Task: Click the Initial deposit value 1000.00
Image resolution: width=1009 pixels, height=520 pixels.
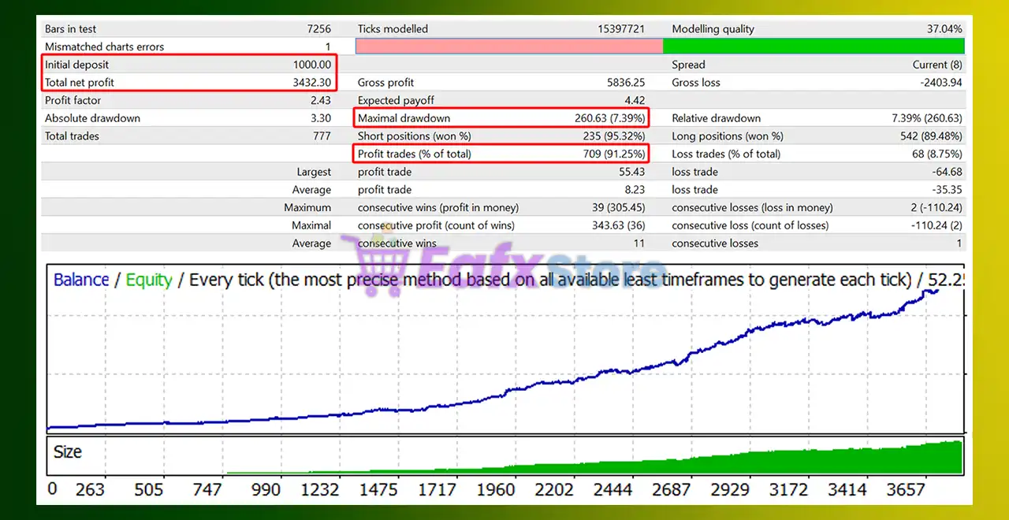Action: coord(311,65)
